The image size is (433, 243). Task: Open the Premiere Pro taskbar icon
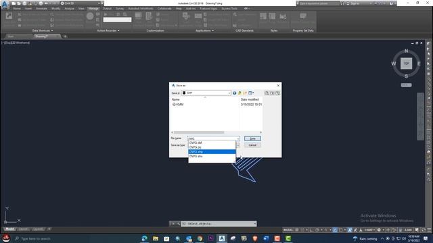210,238
